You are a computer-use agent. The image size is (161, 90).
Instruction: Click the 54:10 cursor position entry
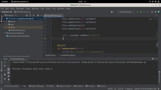pyautogui.click(x=110, y=89)
